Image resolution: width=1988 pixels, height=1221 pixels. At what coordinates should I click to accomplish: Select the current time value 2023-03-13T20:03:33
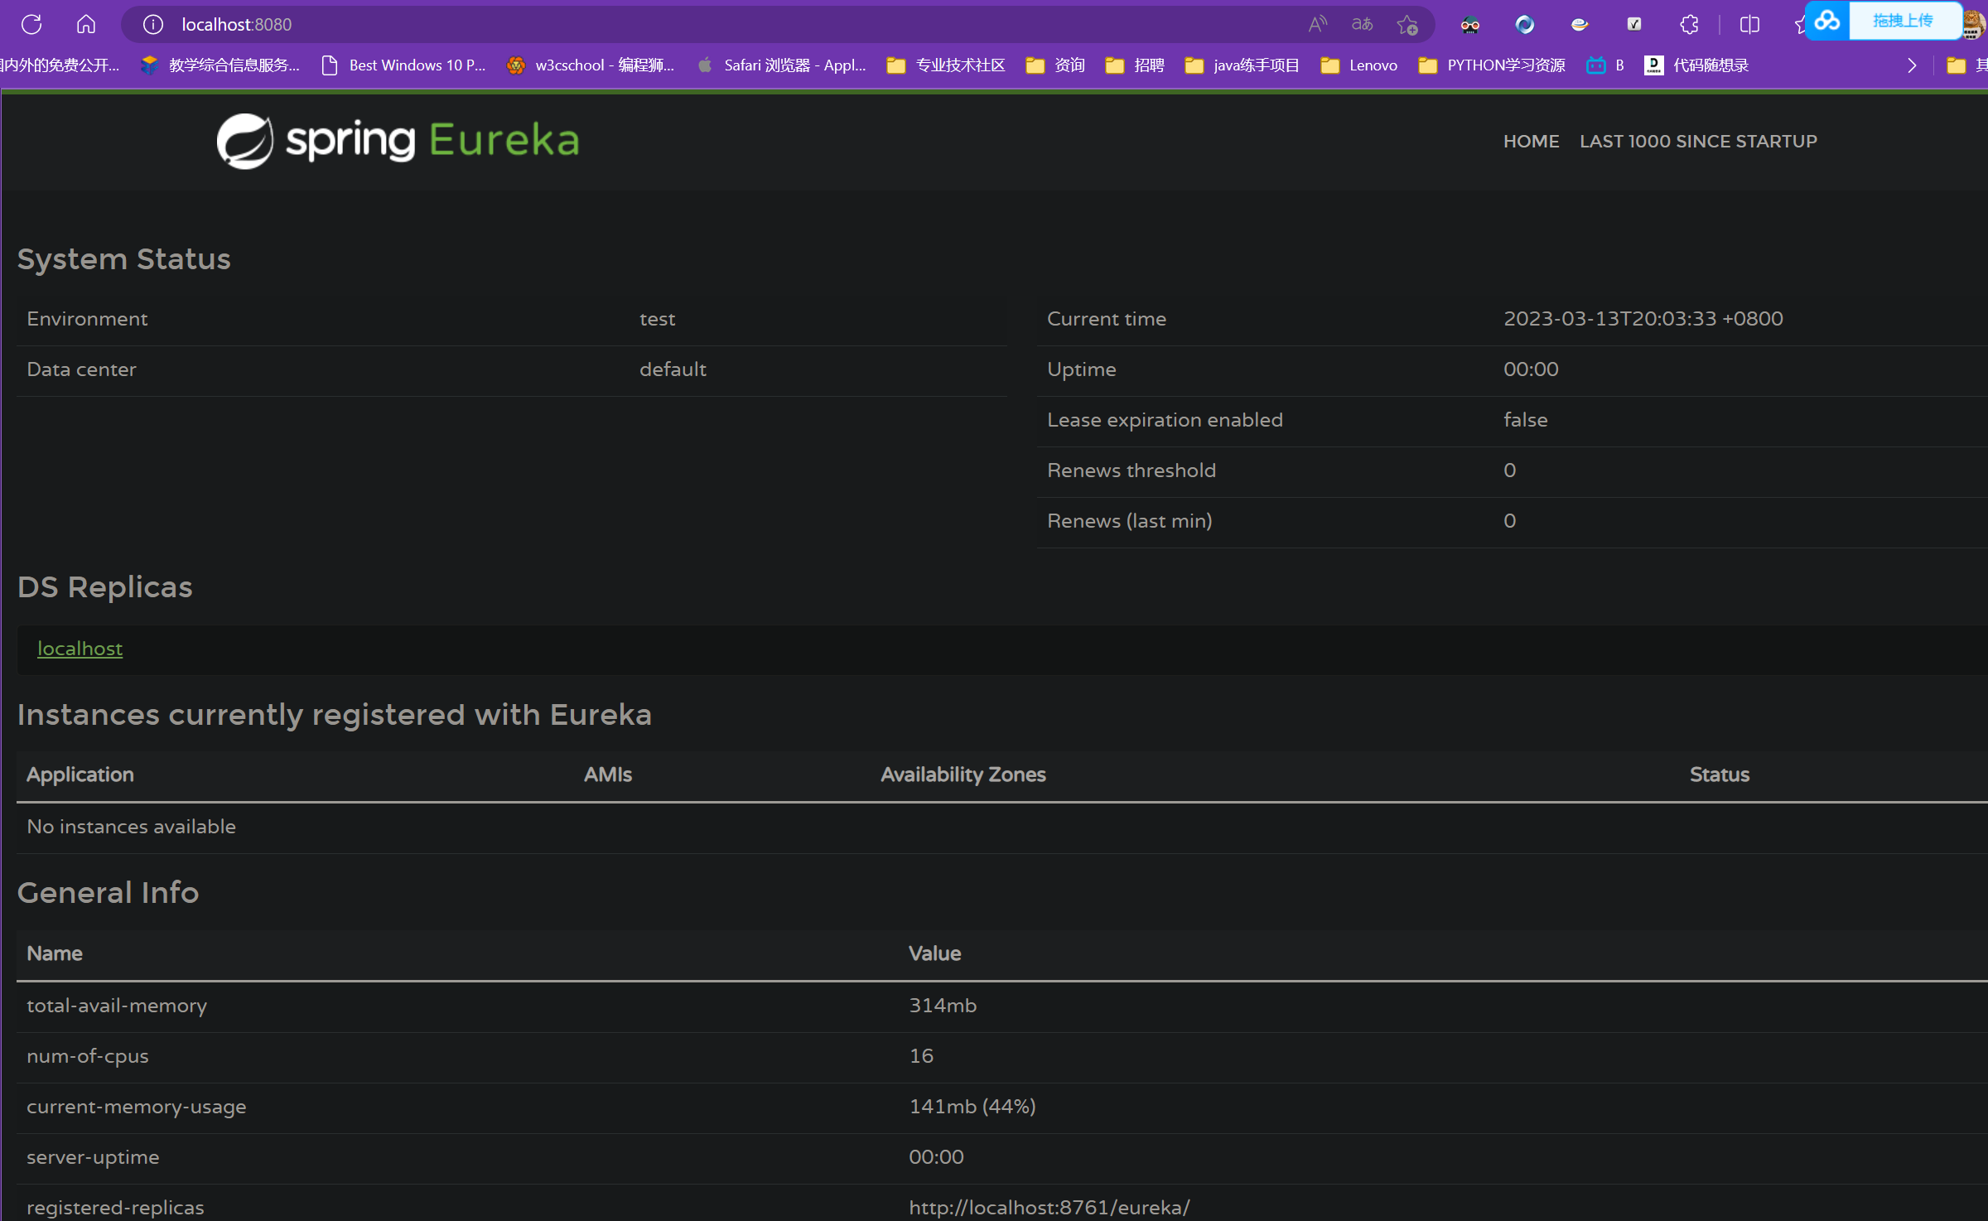coord(1643,319)
